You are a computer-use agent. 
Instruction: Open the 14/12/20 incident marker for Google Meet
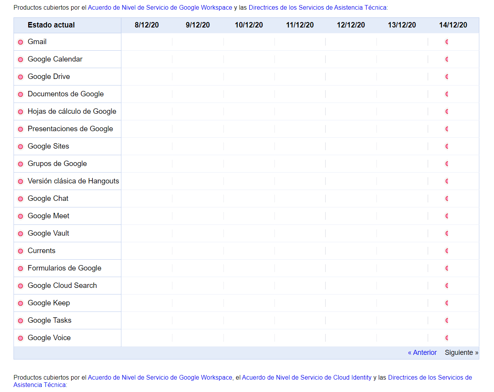coord(447,216)
